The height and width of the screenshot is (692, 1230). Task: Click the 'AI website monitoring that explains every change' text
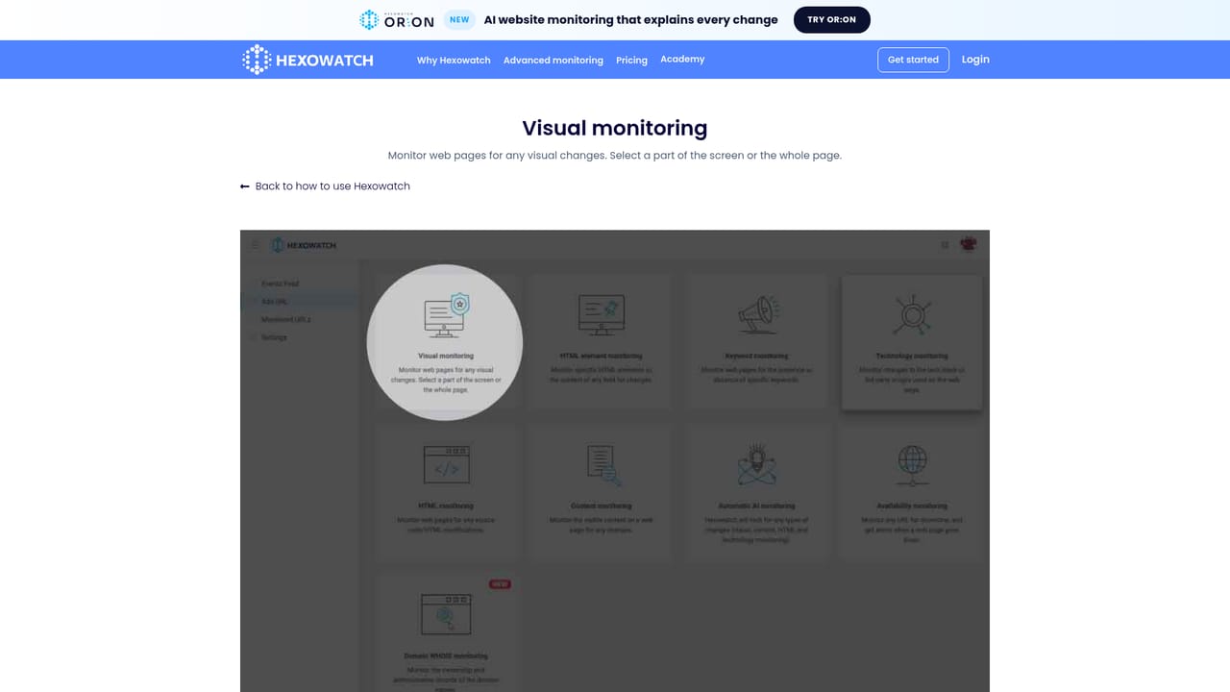[x=631, y=19]
